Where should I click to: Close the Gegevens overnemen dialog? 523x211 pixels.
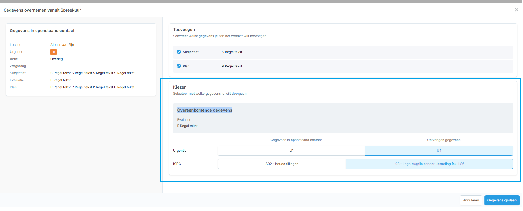click(x=517, y=10)
